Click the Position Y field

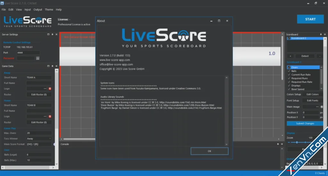311,117
